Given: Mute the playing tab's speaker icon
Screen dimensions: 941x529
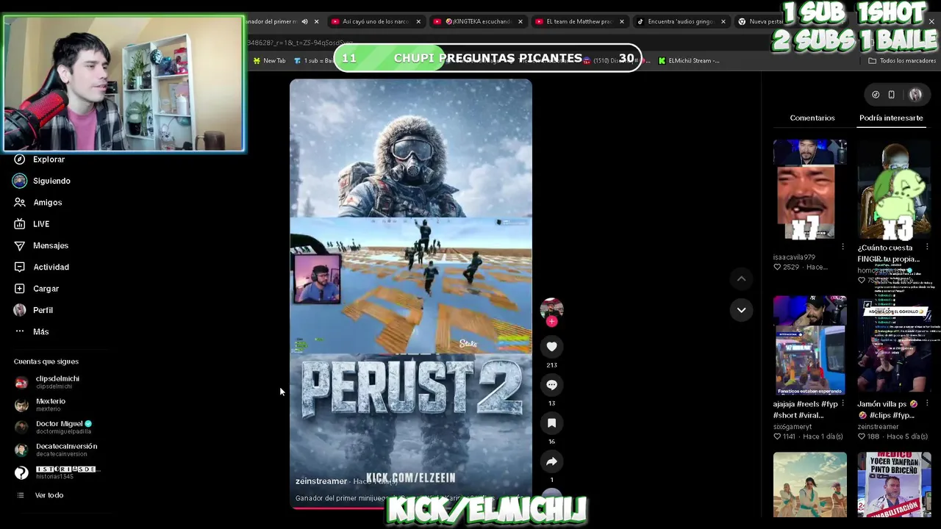Looking at the screenshot, I should pos(304,21).
